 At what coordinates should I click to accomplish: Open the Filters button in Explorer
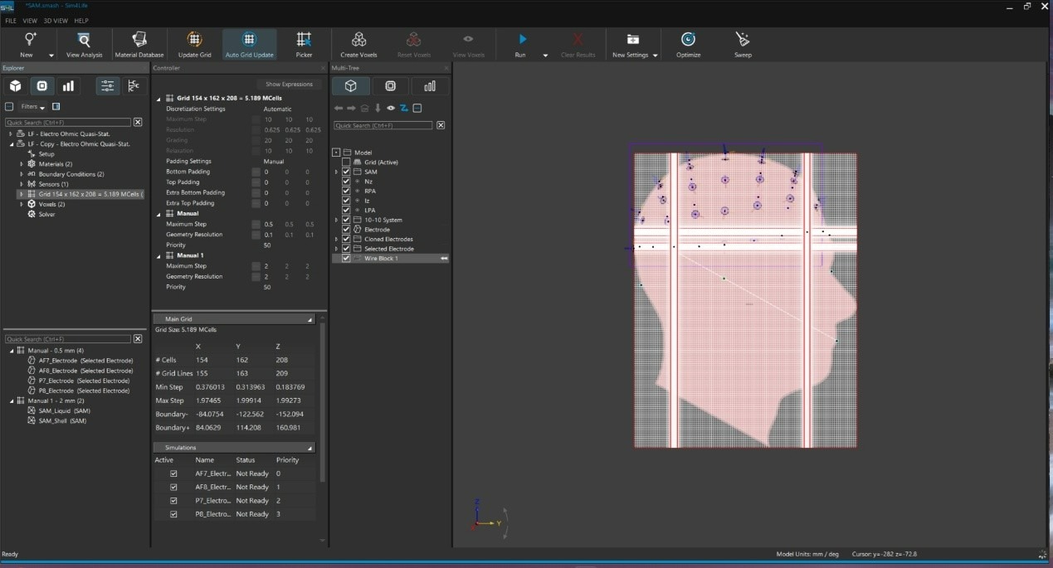click(x=32, y=107)
